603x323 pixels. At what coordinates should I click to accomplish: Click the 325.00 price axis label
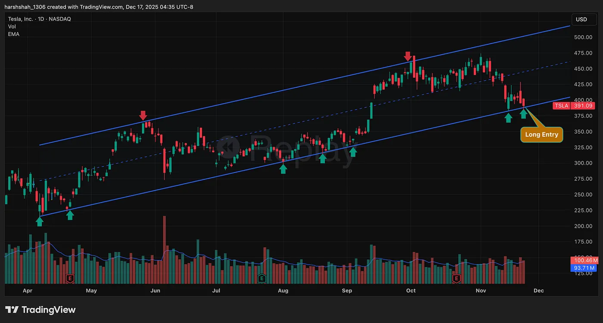pos(583,148)
